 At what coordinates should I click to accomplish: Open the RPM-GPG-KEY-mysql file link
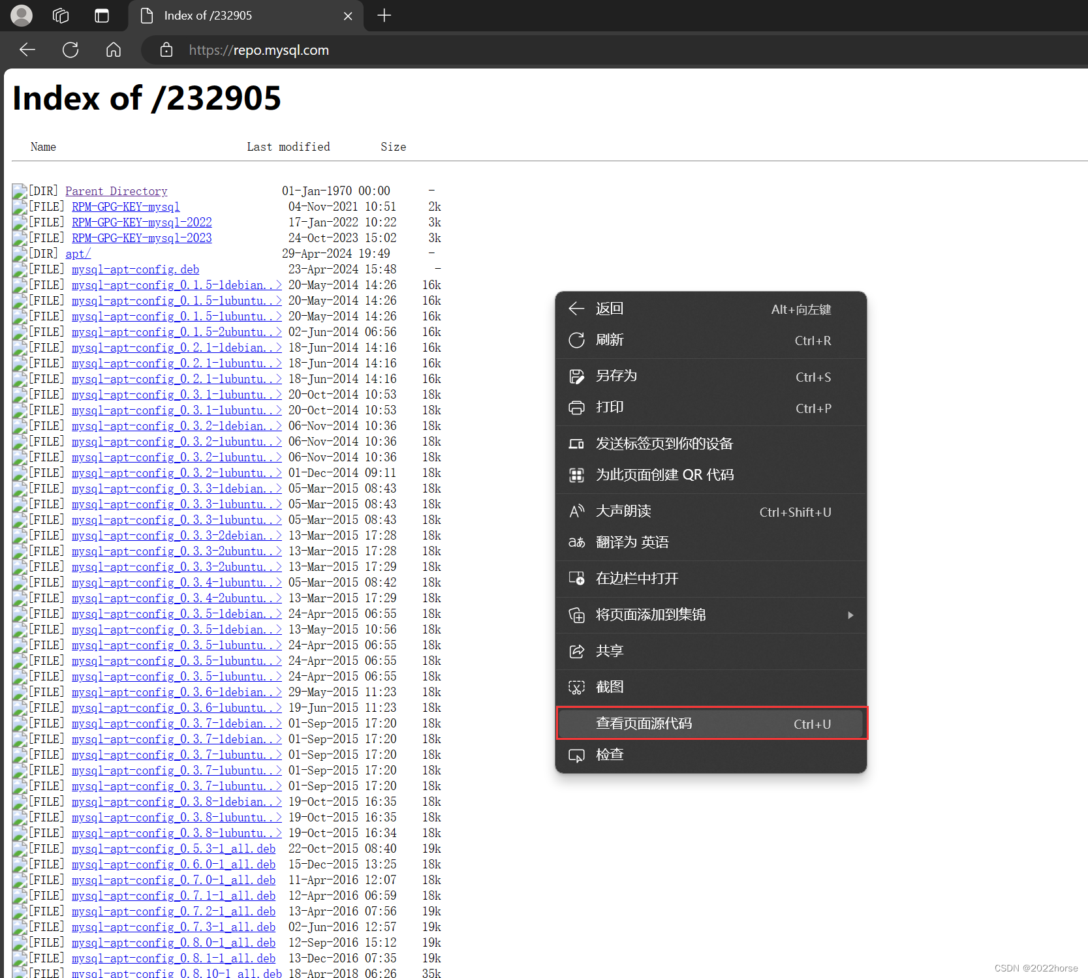click(x=125, y=207)
